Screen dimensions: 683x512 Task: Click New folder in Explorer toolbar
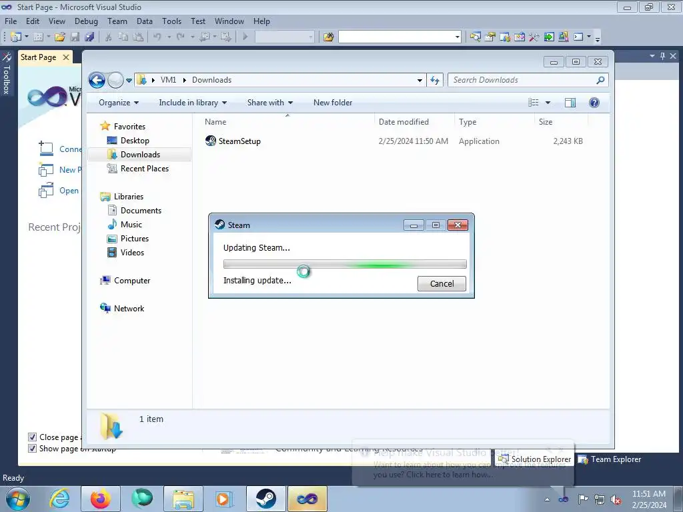tap(333, 103)
